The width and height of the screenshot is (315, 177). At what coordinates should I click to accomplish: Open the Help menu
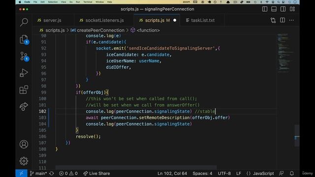click(x=109, y=2)
